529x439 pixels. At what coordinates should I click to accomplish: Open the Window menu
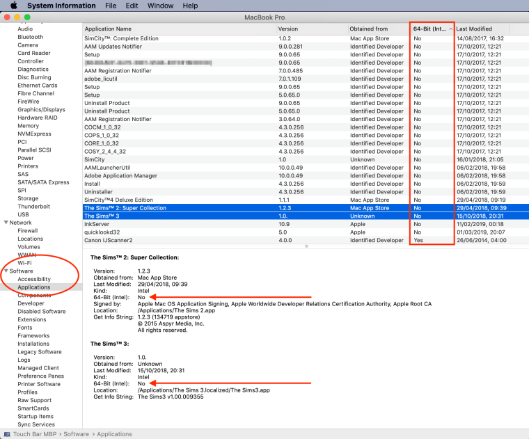[160, 6]
